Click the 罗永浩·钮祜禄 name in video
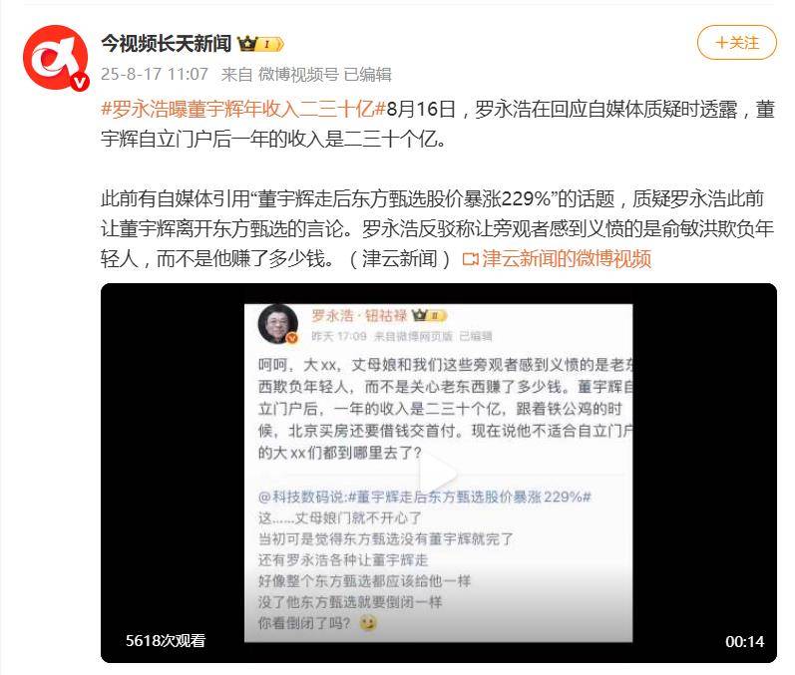 coord(359,316)
